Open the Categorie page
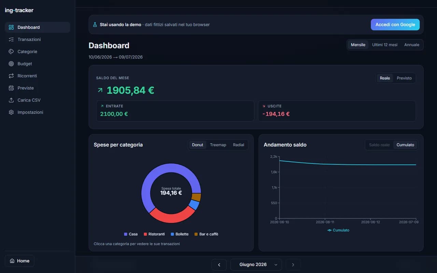Viewport: 437px width, 273px height. 38,52
